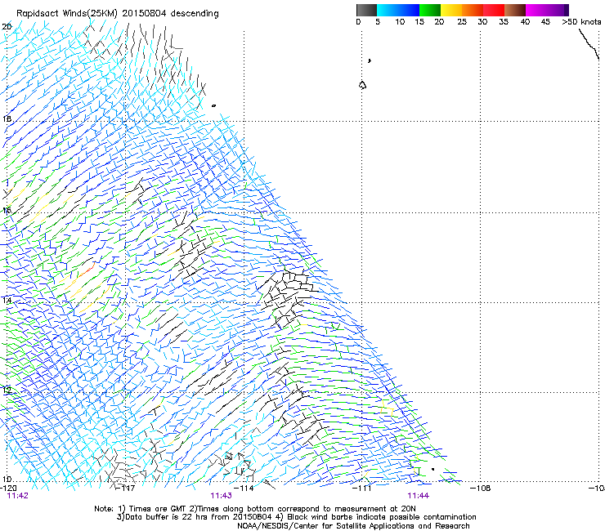
Task: Click the '>50 knots' legend label
Action: (x=581, y=22)
